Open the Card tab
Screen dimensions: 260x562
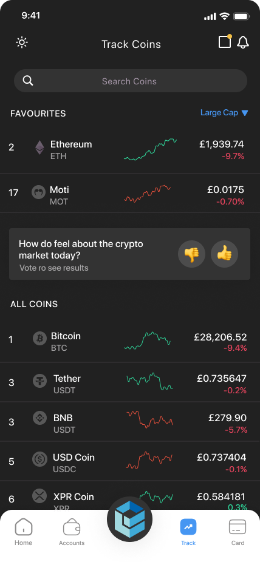[x=238, y=532]
